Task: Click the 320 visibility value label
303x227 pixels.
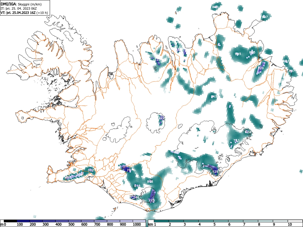Action: (x=261, y=68)
